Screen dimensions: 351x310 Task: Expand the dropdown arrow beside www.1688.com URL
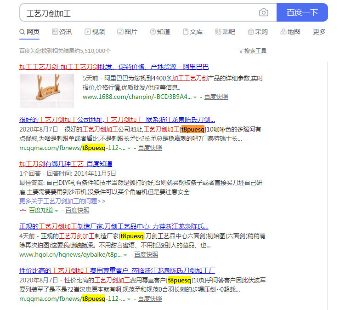195,98
